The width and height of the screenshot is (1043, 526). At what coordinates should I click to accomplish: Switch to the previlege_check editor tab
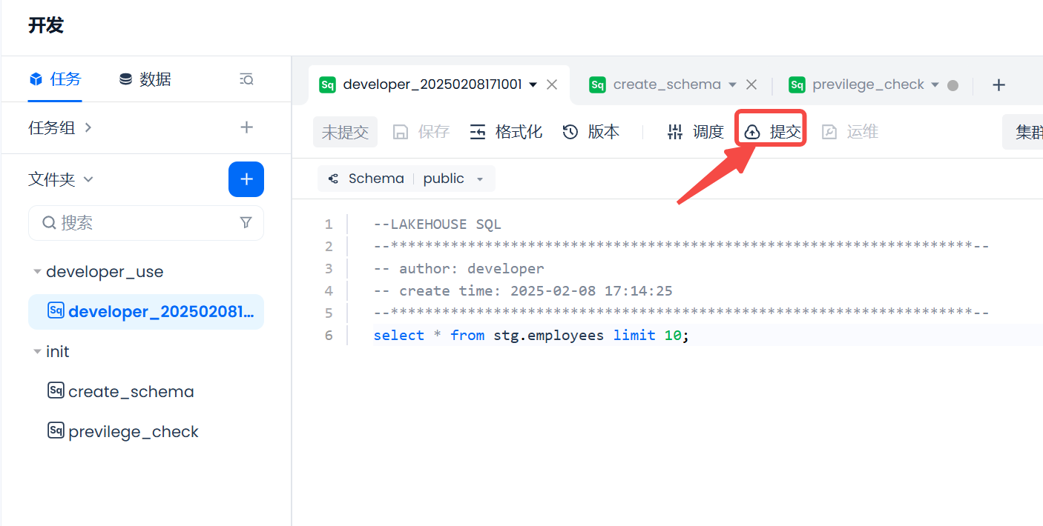click(867, 84)
